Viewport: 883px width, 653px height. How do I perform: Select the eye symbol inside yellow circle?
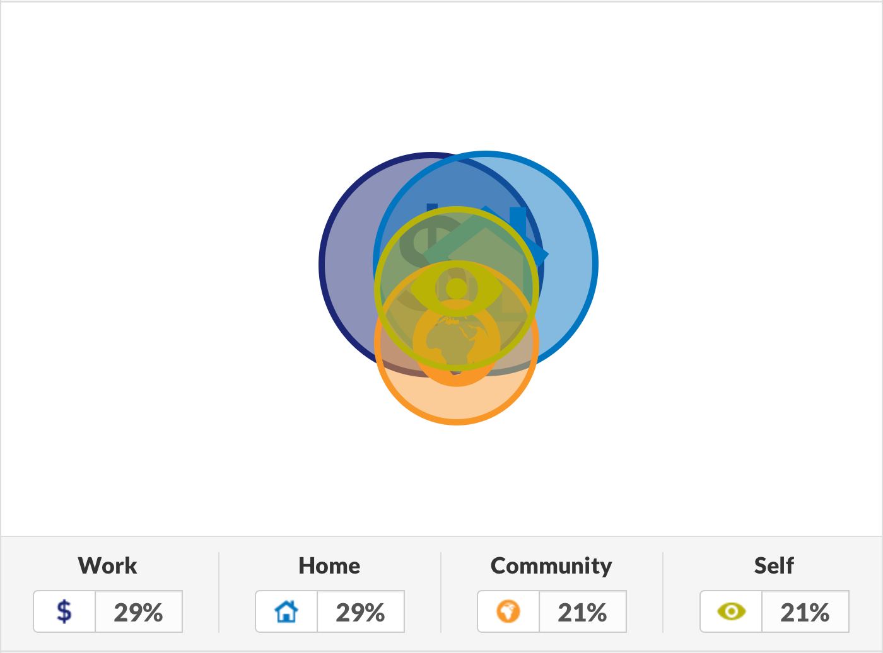pos(457,289)
